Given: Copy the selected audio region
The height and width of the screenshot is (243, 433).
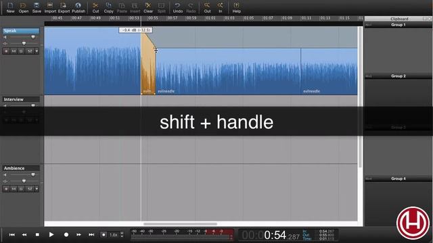Looking at the screenshot, I should pos(108,7).
